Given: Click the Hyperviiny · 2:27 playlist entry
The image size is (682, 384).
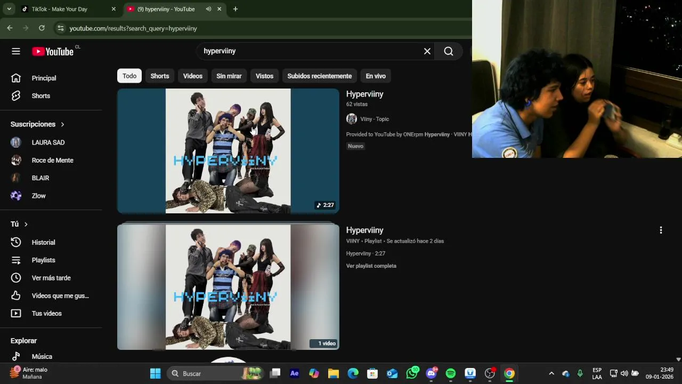Looking at the screenshot, I should point(366,253).
